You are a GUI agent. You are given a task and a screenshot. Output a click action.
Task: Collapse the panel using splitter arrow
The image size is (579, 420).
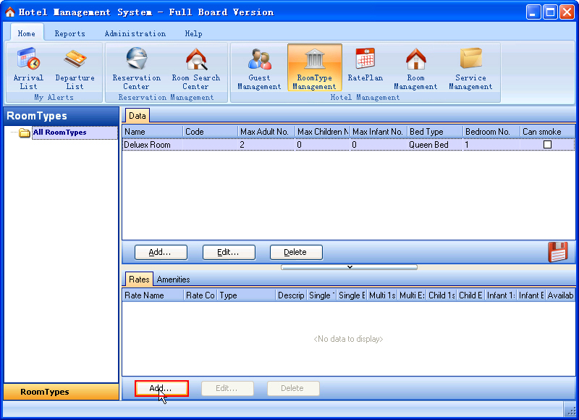(x=349, y=266)
